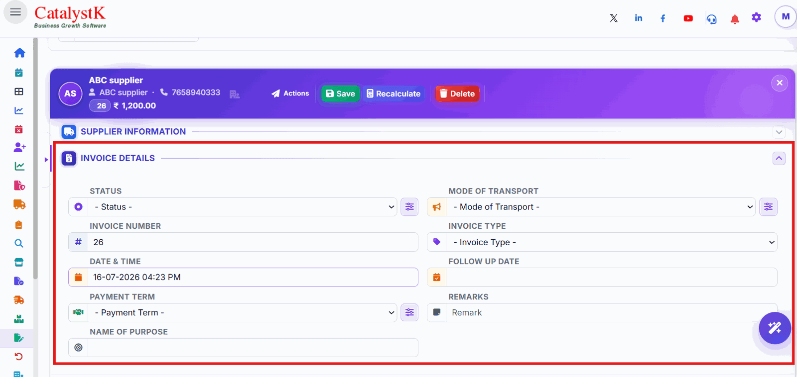
Task: Click the headset support icon
Action: [712, 19]
